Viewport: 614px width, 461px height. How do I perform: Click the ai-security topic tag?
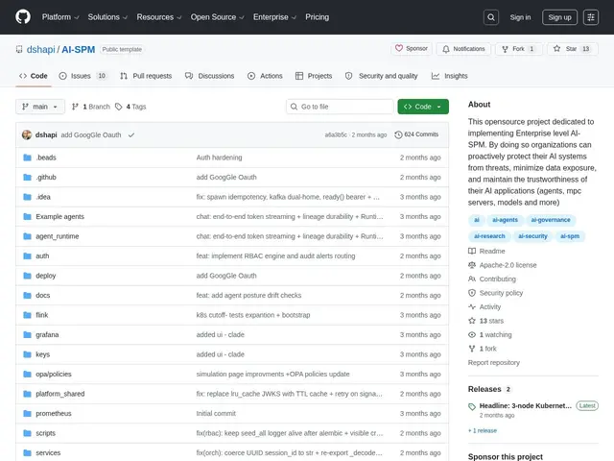(532, 236)
